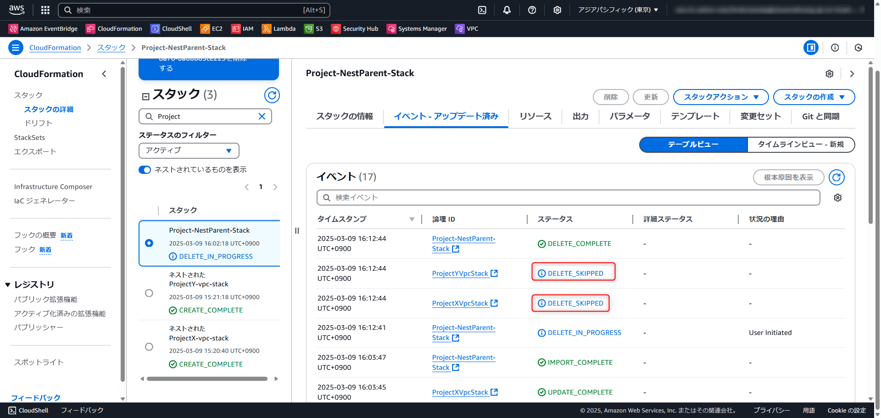881x418 pixels.
Task: Select the Project-NestParent-Stack radio button
Action: click(149, 243)
